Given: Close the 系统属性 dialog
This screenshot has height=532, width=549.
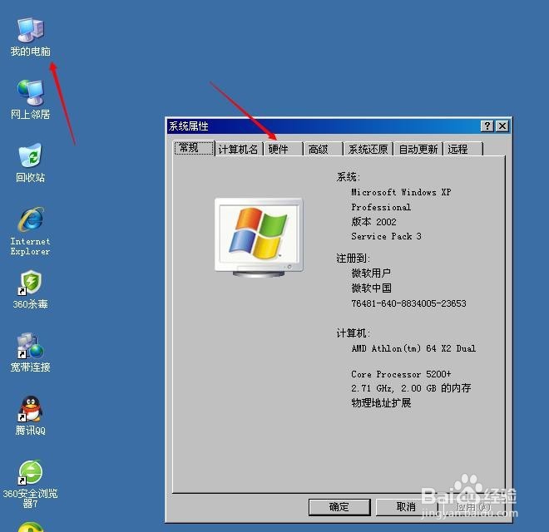Looking at the screenshot, I should click(502, 126).
